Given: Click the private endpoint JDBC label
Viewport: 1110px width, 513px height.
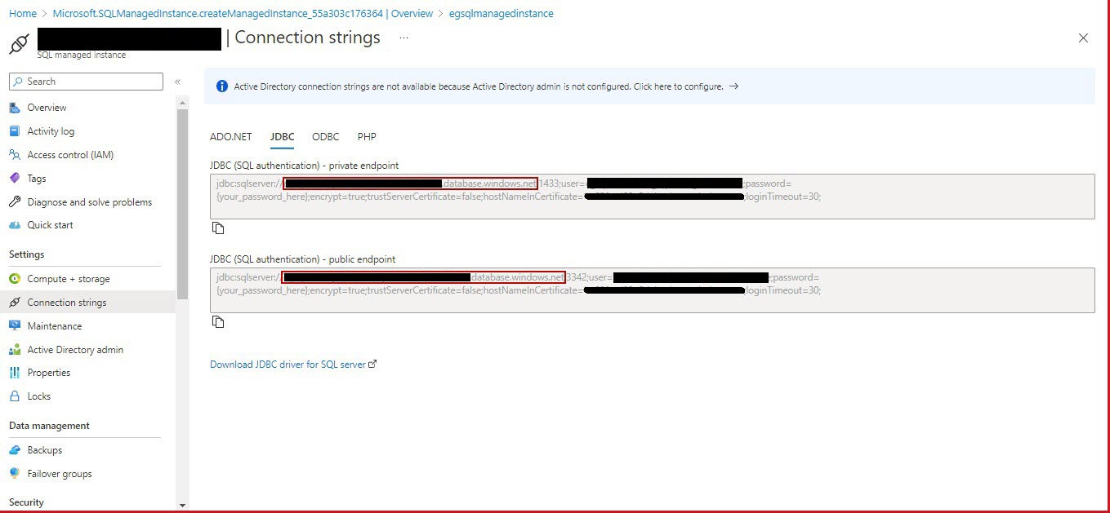Looking at the screenshot, I should click(305, 166).
